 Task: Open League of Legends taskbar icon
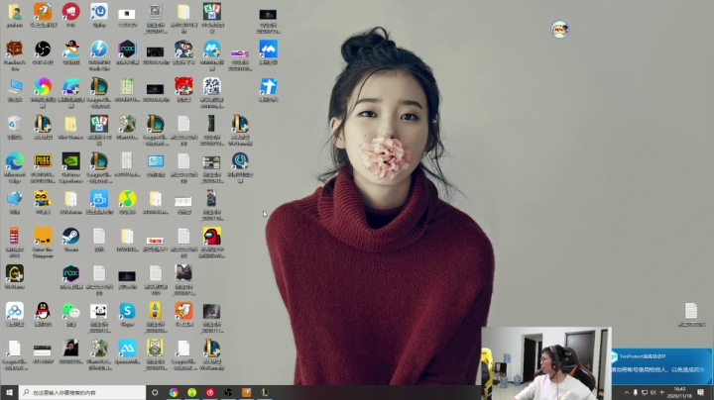[x=265, y=392]
